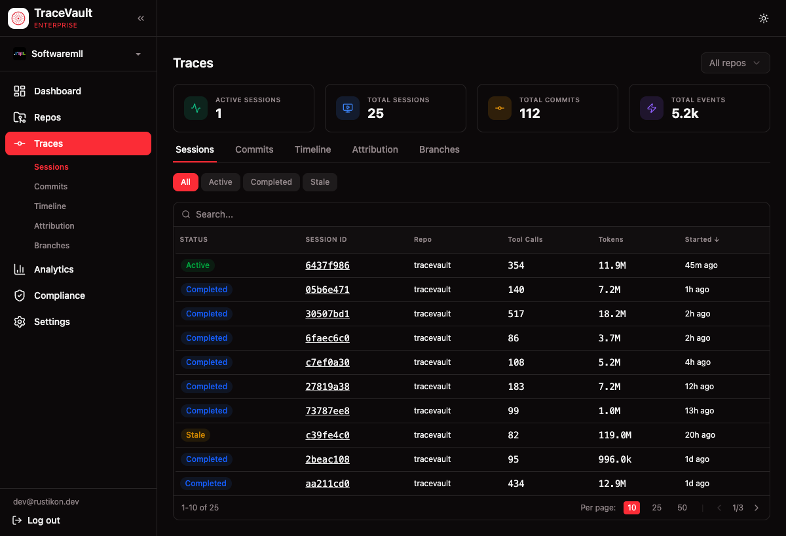Click the Search sessions input field
Image resolution: width=786 pixels, height=536 pixels.
[x=472, y=214]
